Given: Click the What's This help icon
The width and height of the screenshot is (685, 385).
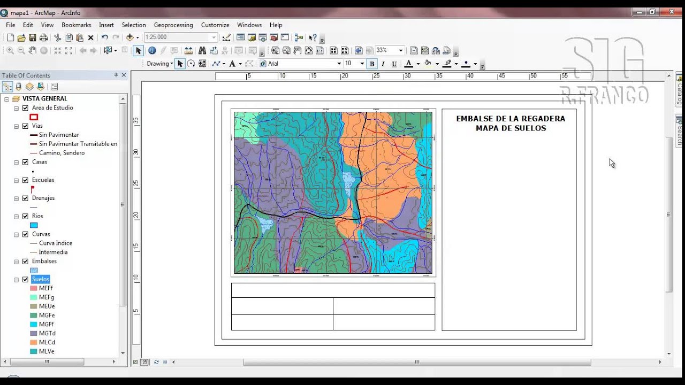Looking at the screenshot, I should (313, 37).
